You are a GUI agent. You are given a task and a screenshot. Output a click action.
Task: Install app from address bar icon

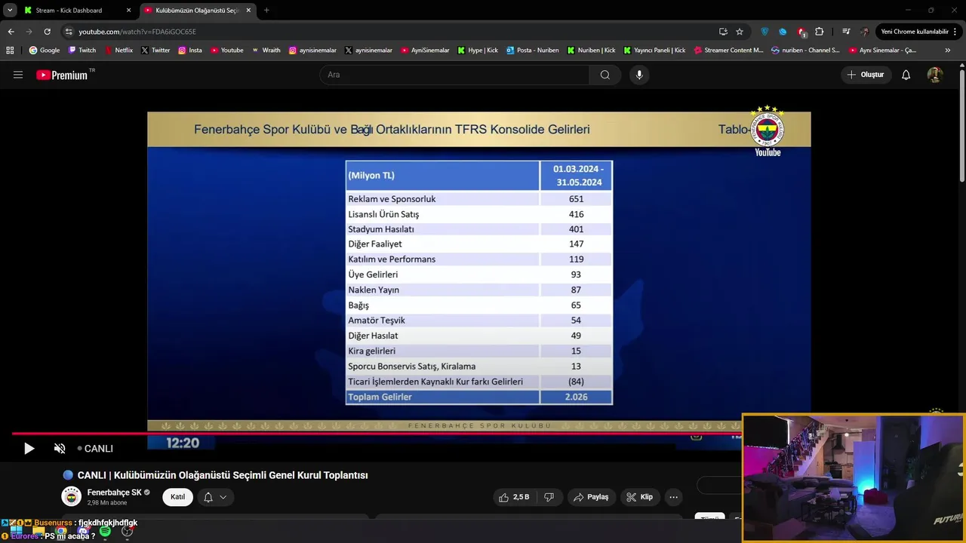point(723,32)
